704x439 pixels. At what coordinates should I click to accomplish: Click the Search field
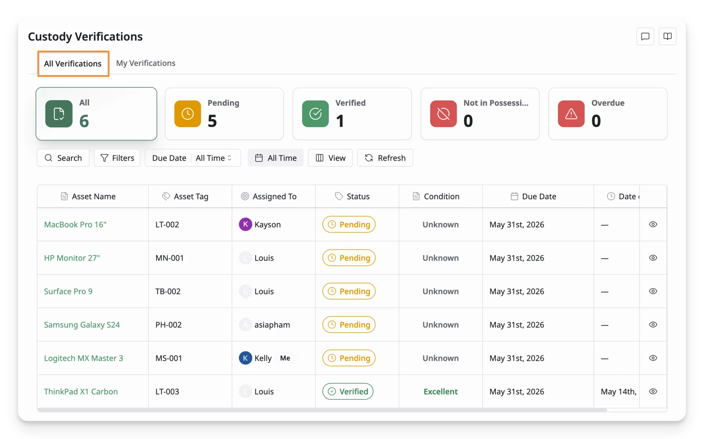coord(63,158)
